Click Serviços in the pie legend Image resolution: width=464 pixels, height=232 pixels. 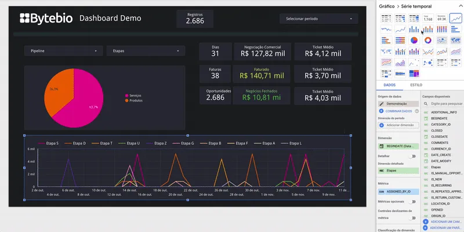pos(135,96)
